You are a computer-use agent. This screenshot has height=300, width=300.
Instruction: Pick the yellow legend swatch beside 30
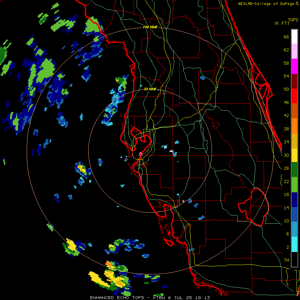294,155
